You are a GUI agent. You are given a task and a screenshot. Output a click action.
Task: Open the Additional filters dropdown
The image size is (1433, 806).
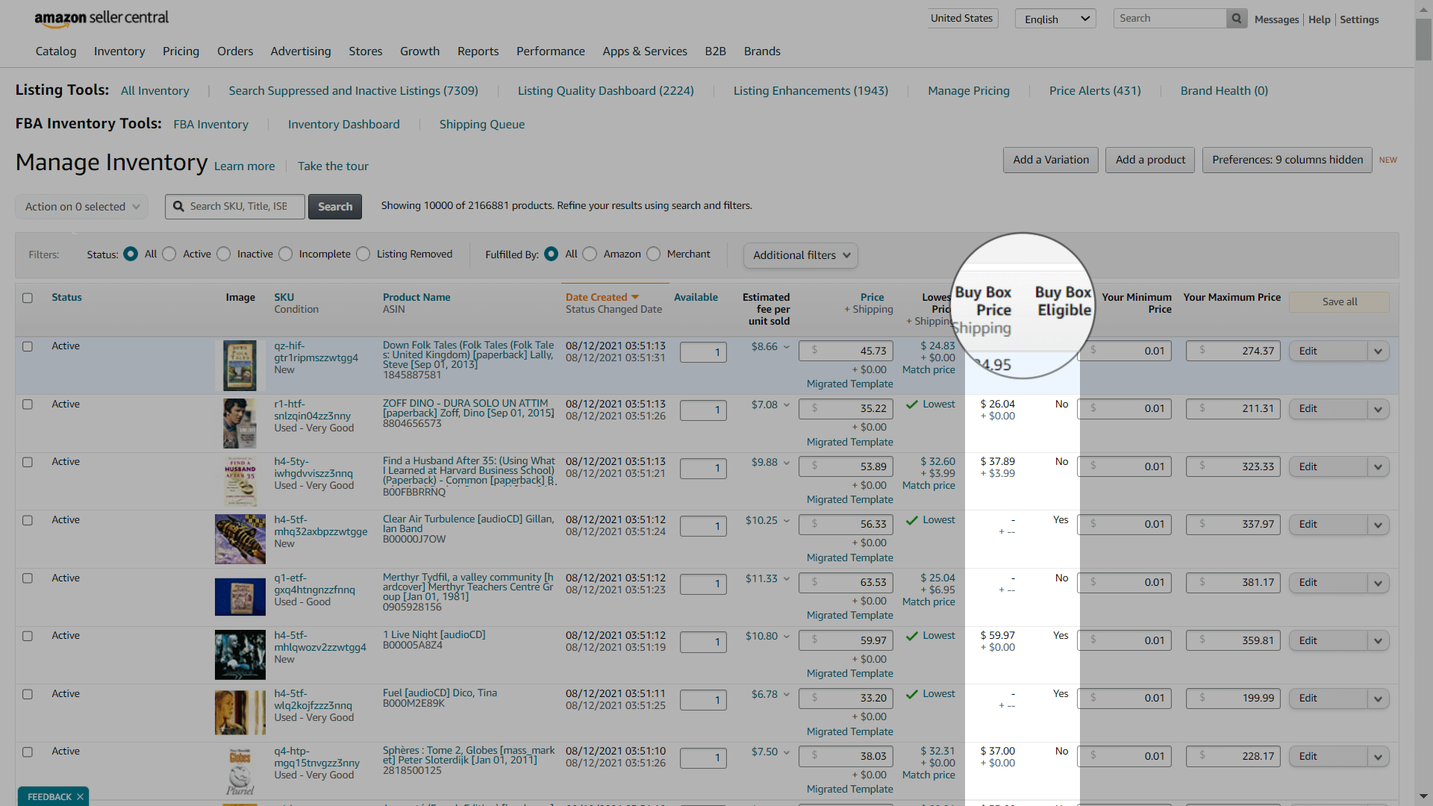pyautogui.click(x=800, y=255)
